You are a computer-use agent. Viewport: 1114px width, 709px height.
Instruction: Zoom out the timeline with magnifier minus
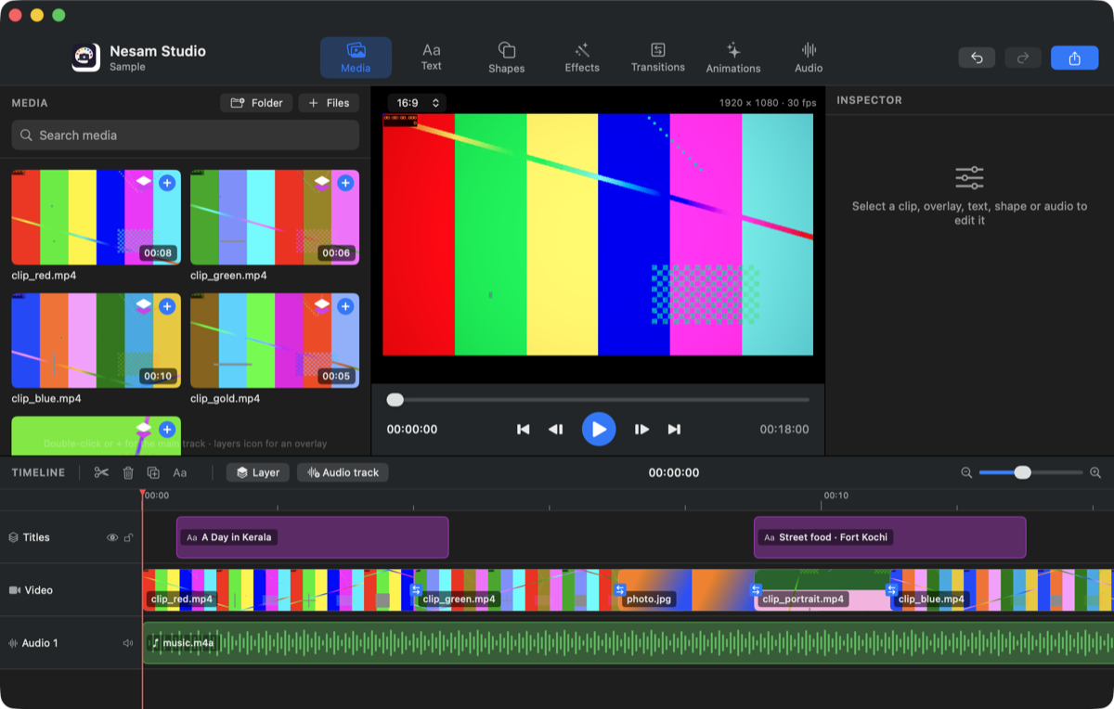(966, 472)
